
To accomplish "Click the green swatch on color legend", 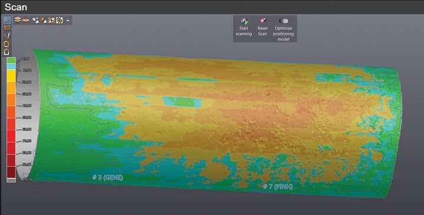I will (x=11, y=60).
